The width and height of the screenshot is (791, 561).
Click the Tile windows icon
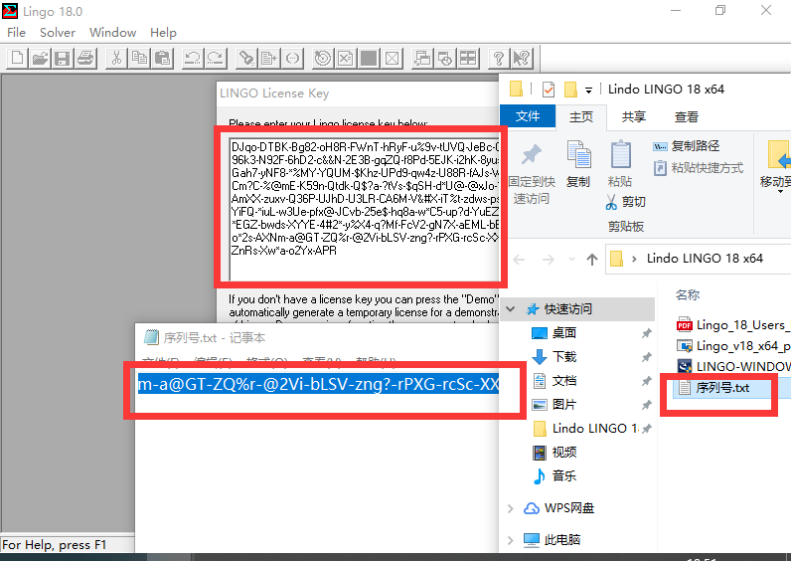468,58
